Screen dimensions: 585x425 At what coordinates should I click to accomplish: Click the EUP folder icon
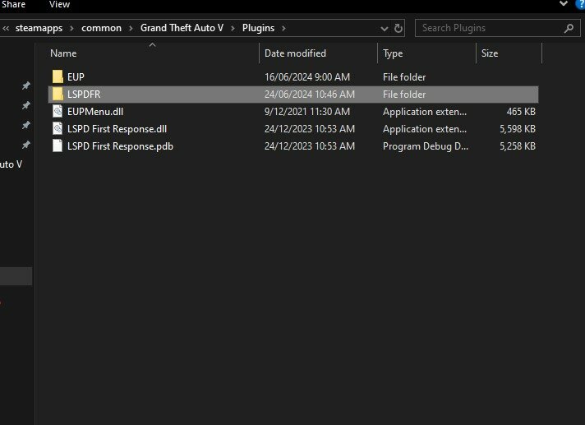pyautogui.click(x=57, y=76)
